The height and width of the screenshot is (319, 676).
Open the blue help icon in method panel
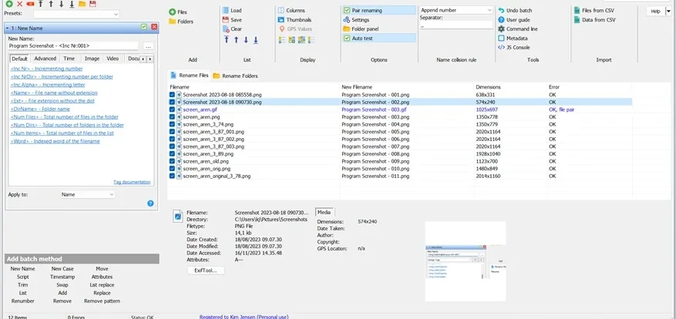[x=150, y=203]
